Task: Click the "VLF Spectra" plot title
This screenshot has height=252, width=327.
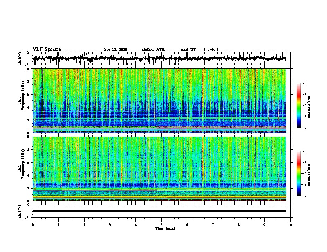Action: 47,49
